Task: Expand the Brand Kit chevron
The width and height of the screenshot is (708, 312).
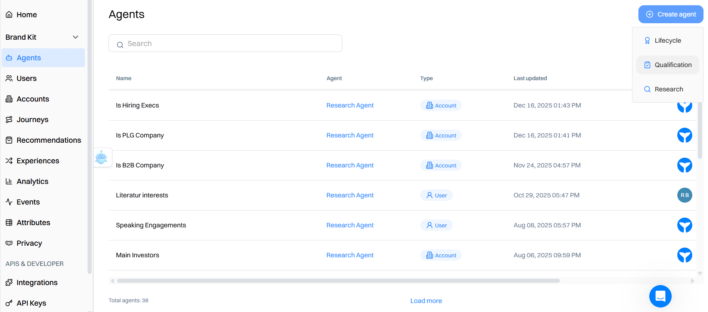Action: pyautogui.click(x=76, y=37)
